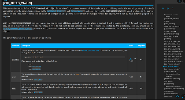185x100 pixels.
Task: Select [STALL PROTECTION] in the sidebar
Action: click(171, 36)
